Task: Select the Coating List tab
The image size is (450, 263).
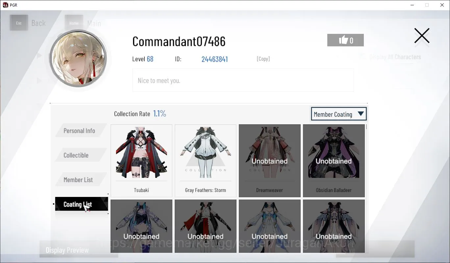Action: tap(81, 204)
